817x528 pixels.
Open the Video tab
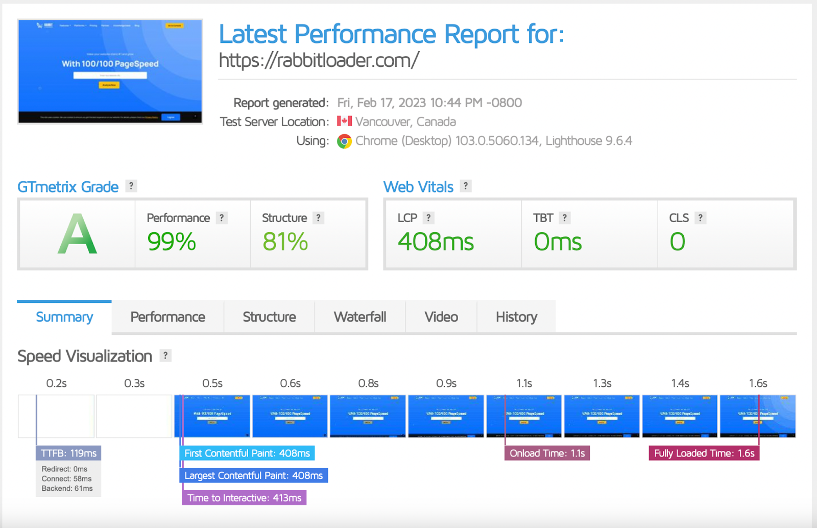pyautogui.click(x=441, y=317)
